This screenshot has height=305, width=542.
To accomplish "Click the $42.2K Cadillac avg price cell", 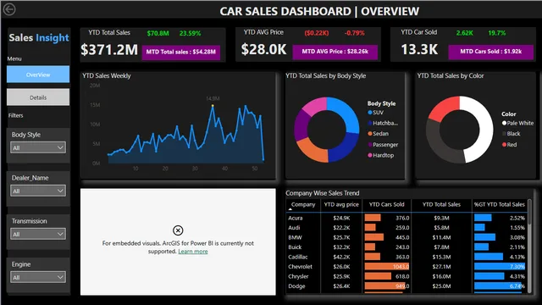I will click(x=341, y=257).
